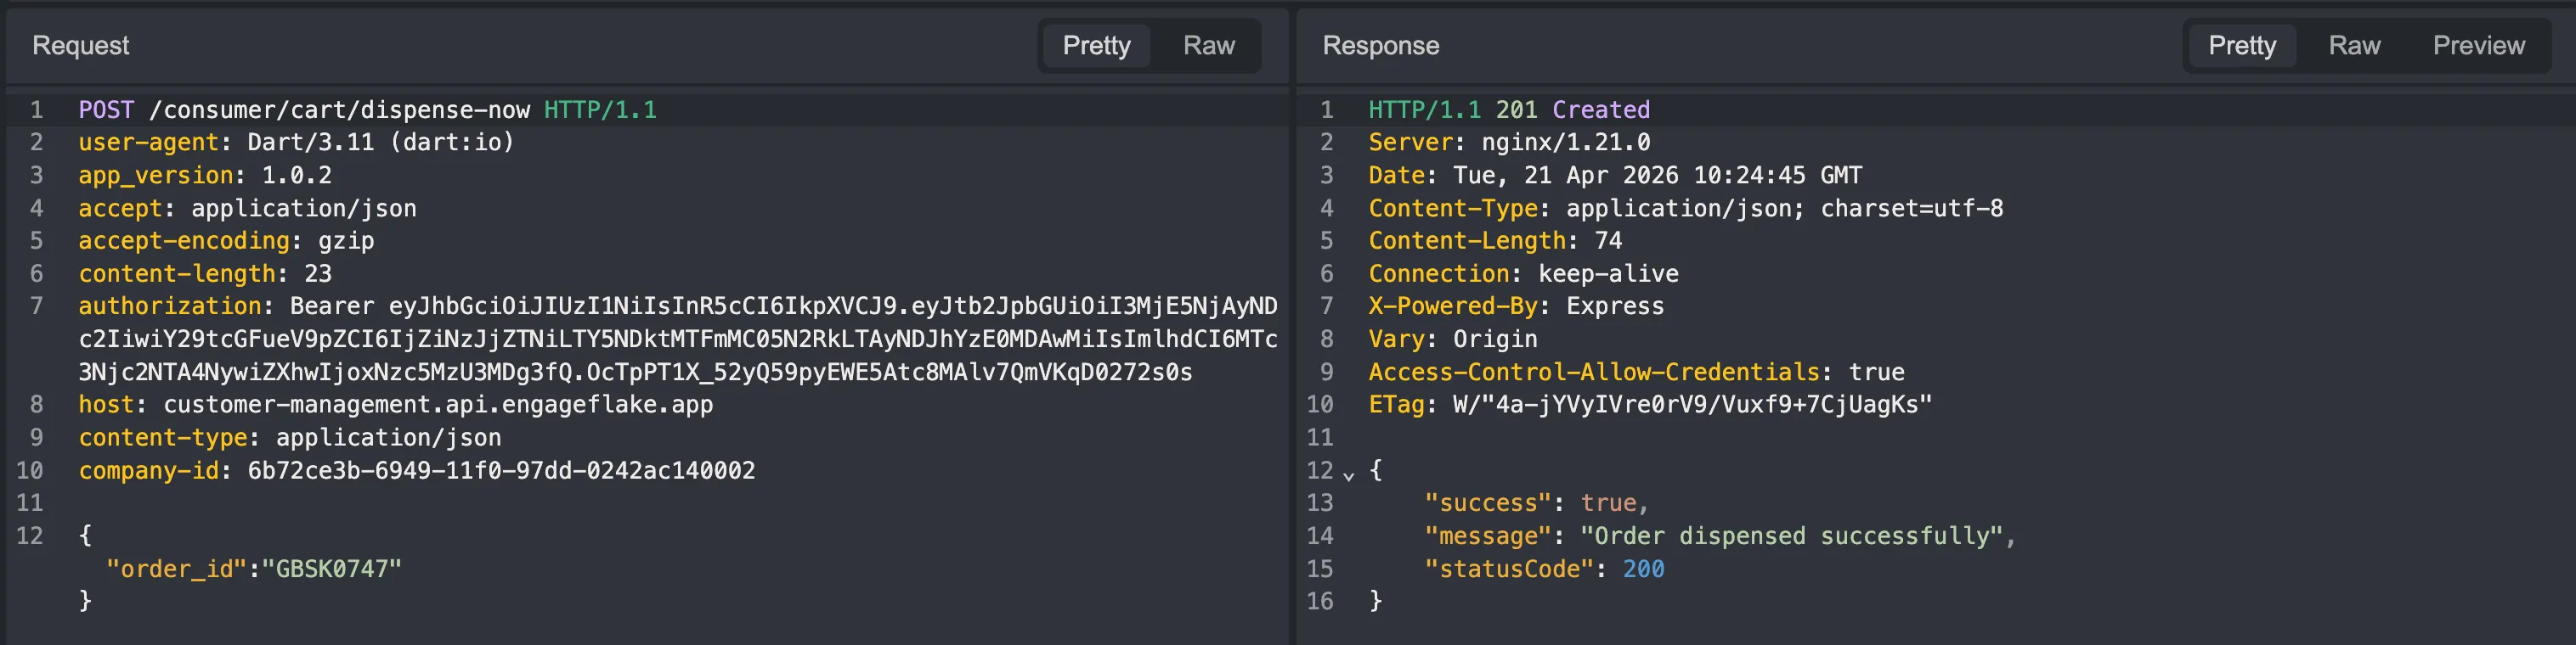2576x645 pixels.
Task: Click the Response panel title
Action: coord(1380,46)
